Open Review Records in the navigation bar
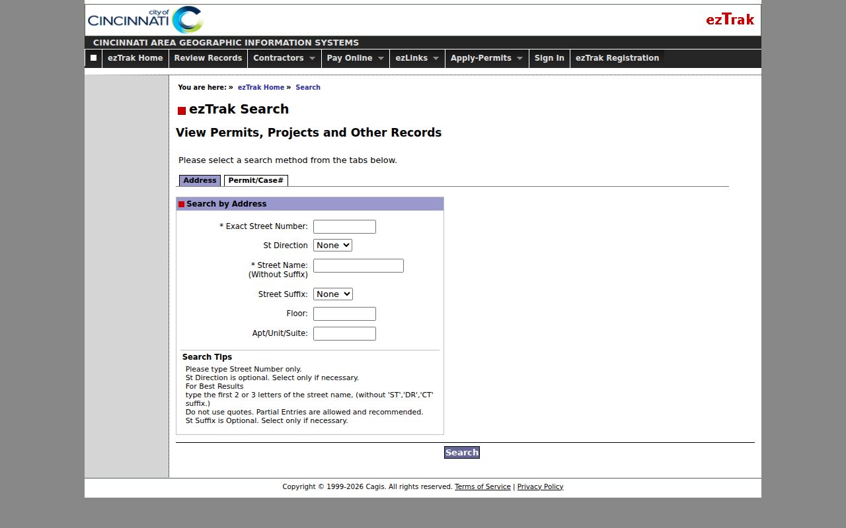 coord(208,58)
